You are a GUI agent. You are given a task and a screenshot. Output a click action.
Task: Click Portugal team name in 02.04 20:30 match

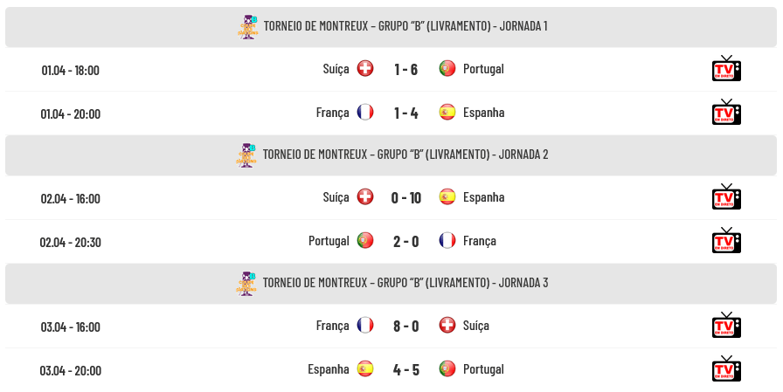(x=329, y=241)
